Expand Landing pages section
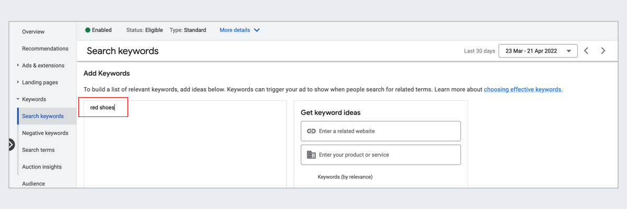Screen dimensions: 627x210 tap(18, 82)
